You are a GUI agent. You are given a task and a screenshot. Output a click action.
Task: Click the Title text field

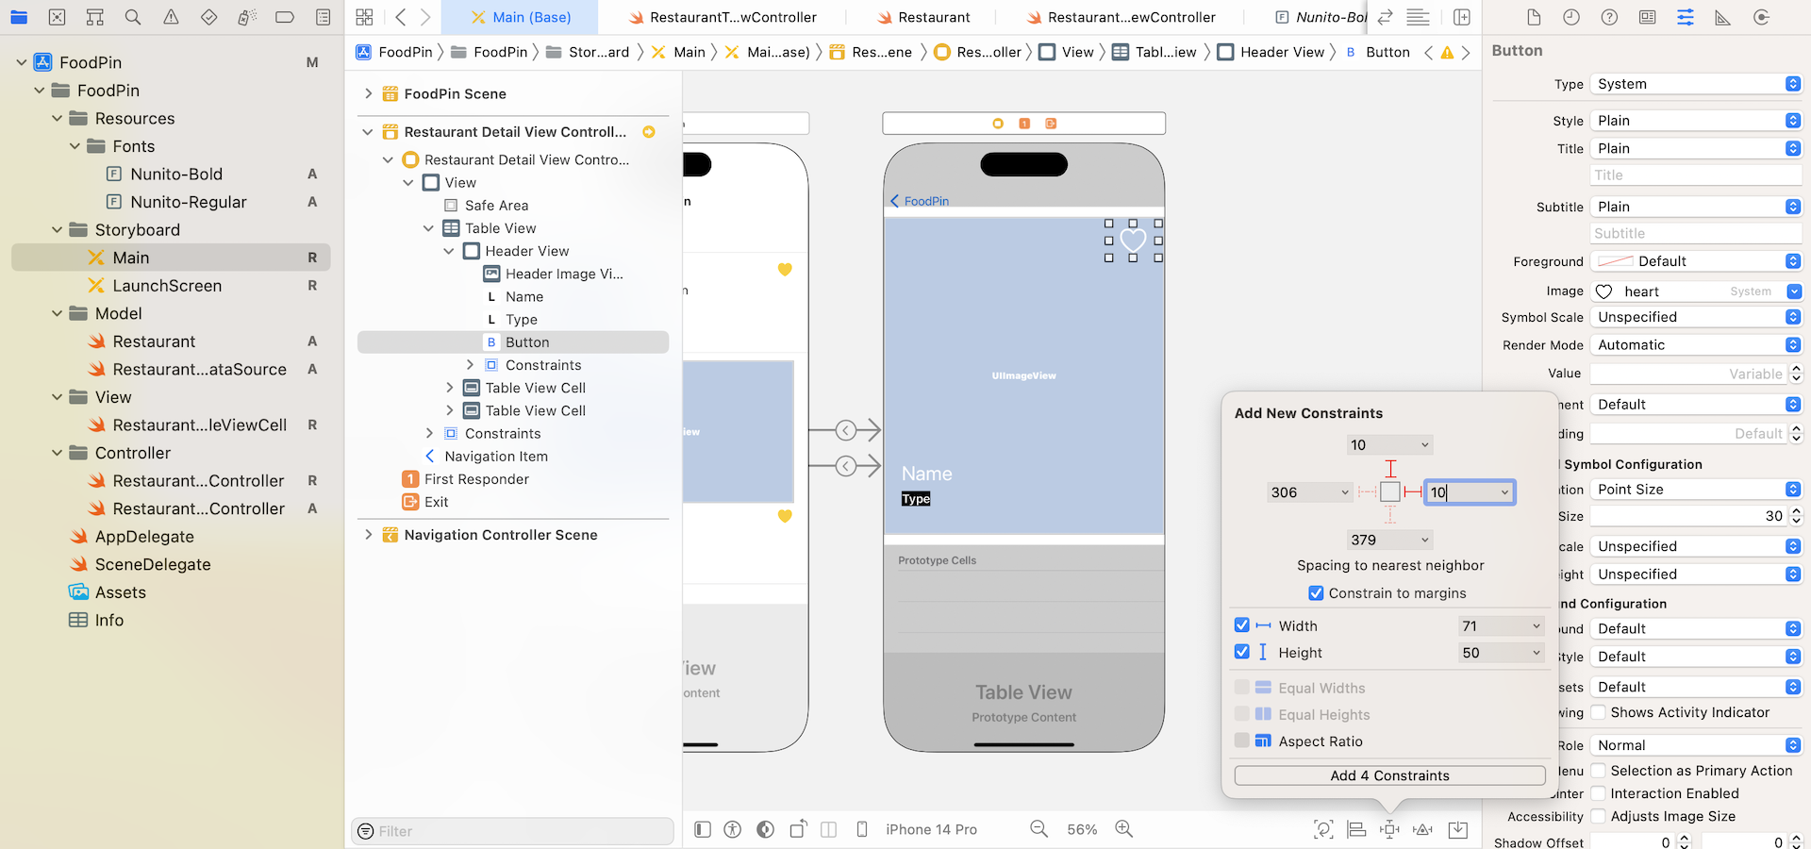click(1695, 175)
